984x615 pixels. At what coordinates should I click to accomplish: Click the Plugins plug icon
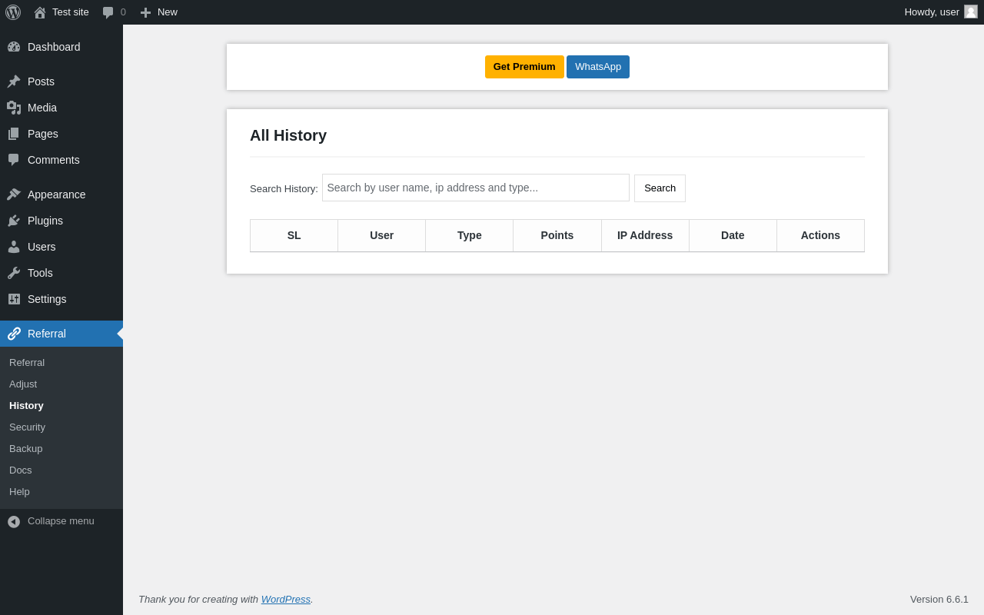coord(14,221)
